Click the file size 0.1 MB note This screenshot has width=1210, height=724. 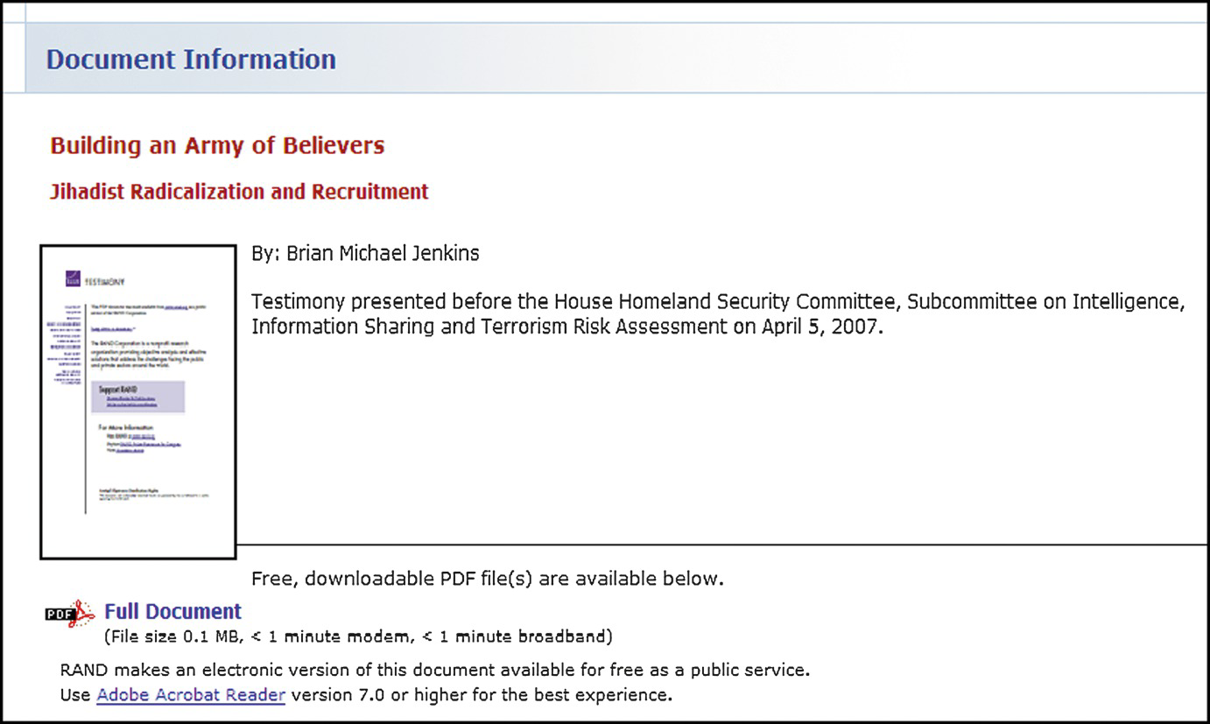coord(358,636)
